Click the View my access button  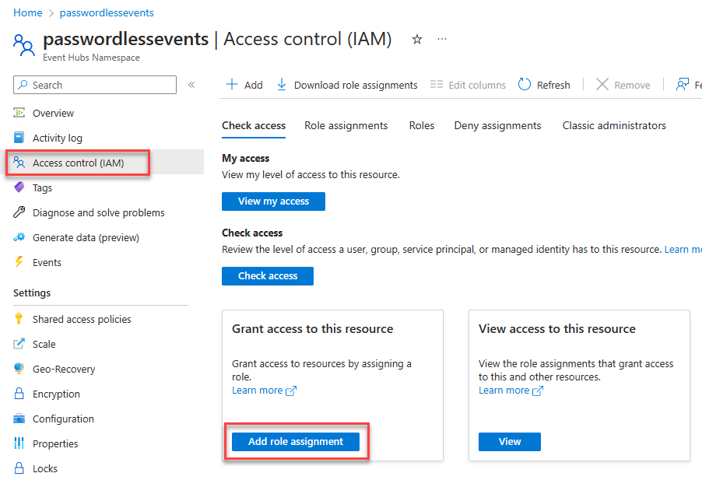pyautogui.click(x=273, y=201)
